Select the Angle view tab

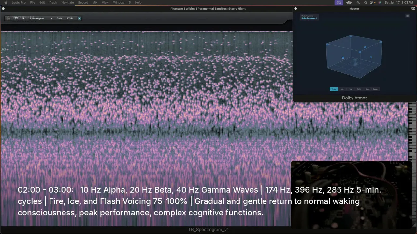tap(334, 89)
